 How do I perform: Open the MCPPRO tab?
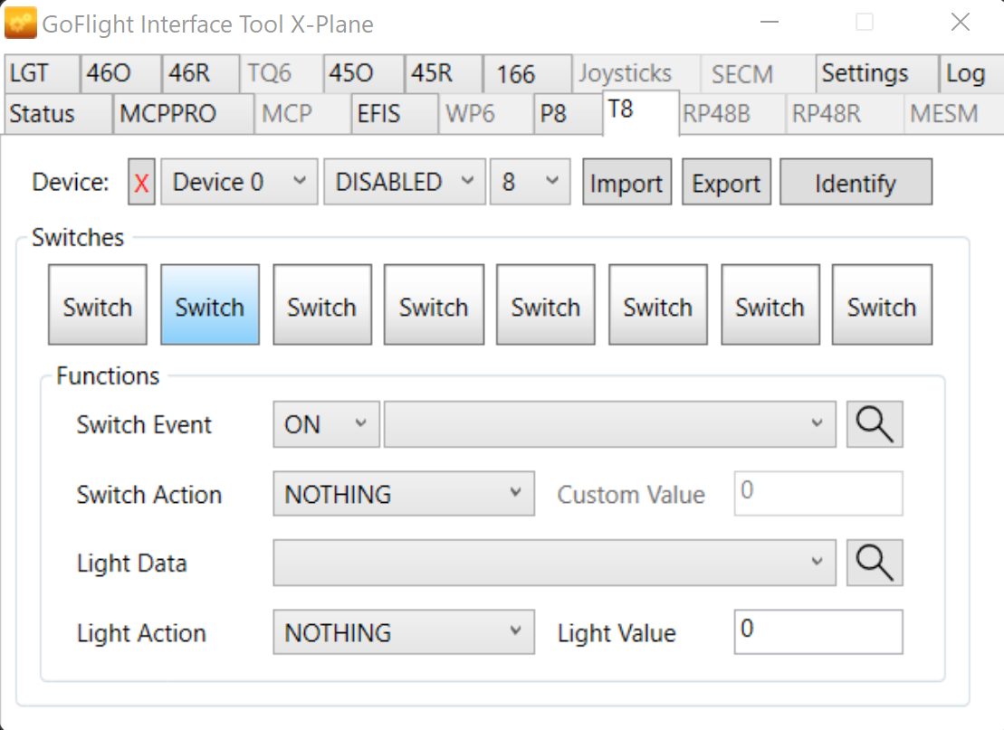pos(183,114)
